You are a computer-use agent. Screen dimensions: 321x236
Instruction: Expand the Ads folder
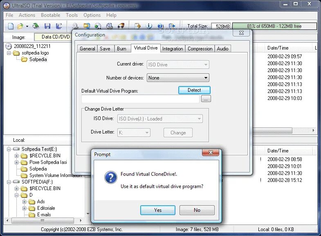pyautogui.click(x=25, y=202)
